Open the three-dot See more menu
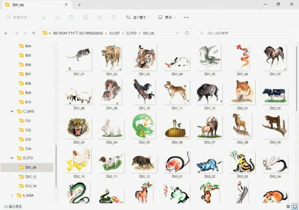299x210 pixels. coord(186,17)
